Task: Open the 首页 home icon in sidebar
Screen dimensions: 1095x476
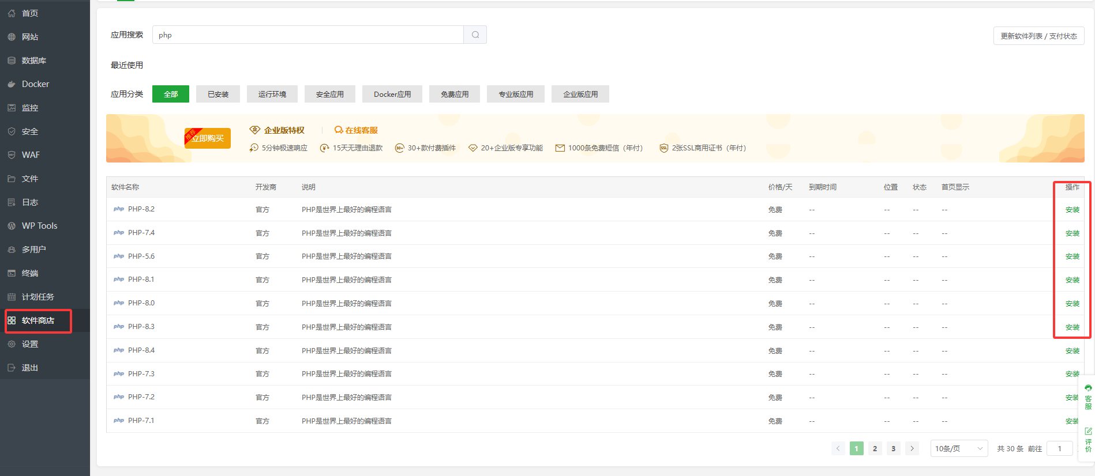Action: (x=12, y=13)
